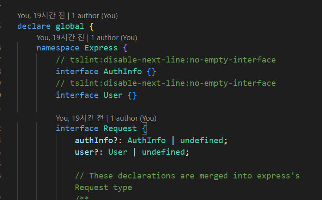Image resolution: width=322 pixels, height=200 pixels.
Task: Click the namespace keyword
Action: (x=58, y=48)
